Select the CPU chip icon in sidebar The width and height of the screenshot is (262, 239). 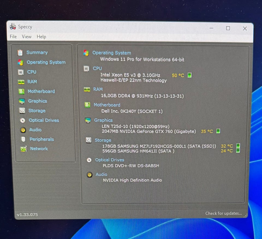(21, 72)
